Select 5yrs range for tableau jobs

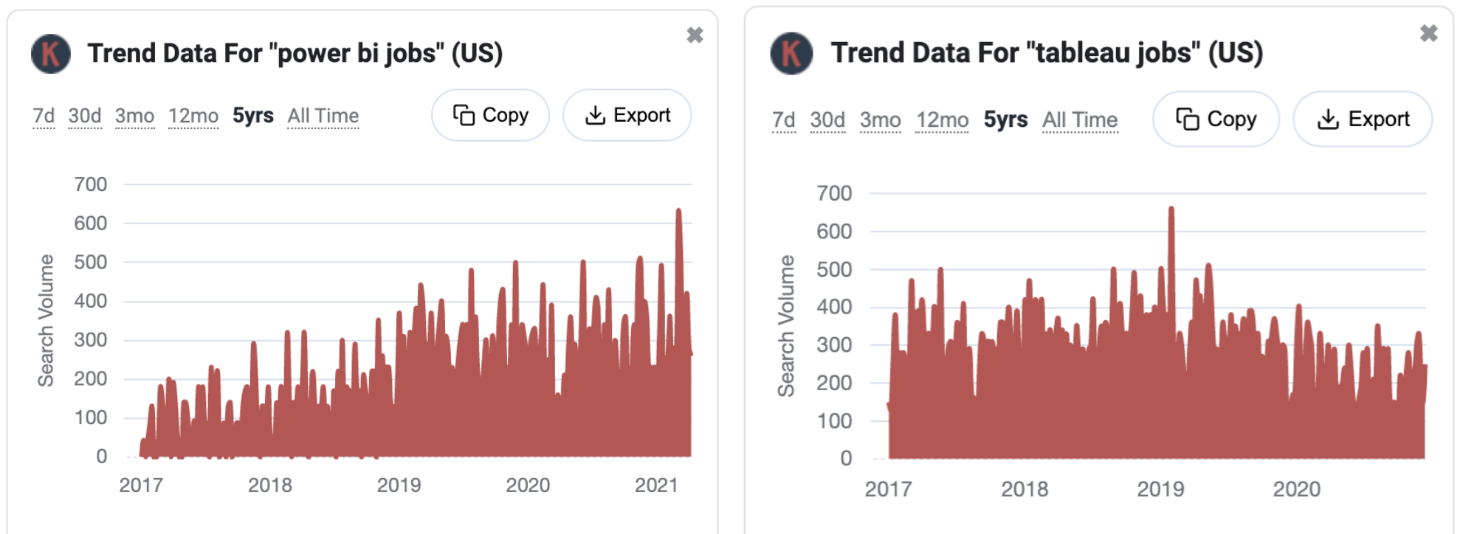tap(1005, 119)
